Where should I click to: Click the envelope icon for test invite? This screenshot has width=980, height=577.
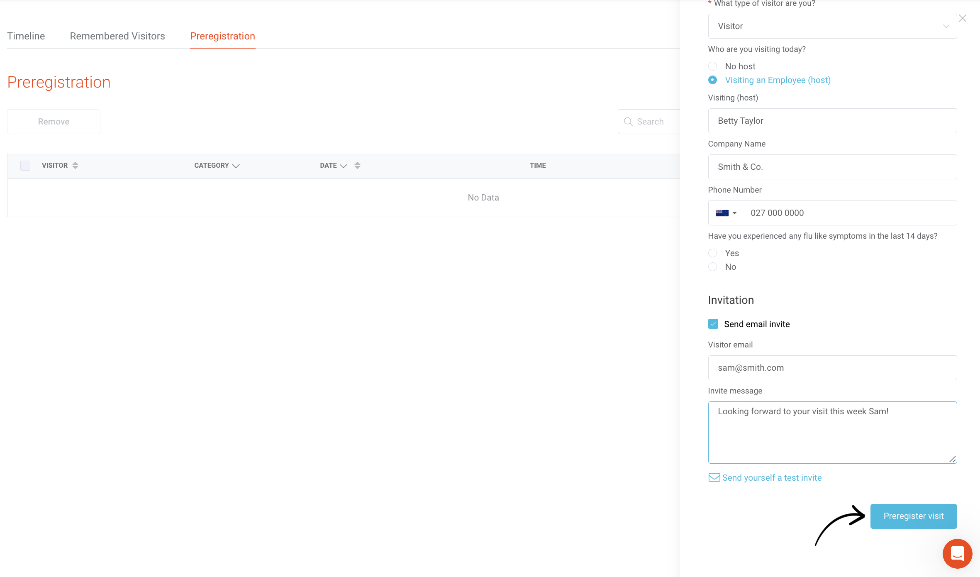[x=714, y=477]
